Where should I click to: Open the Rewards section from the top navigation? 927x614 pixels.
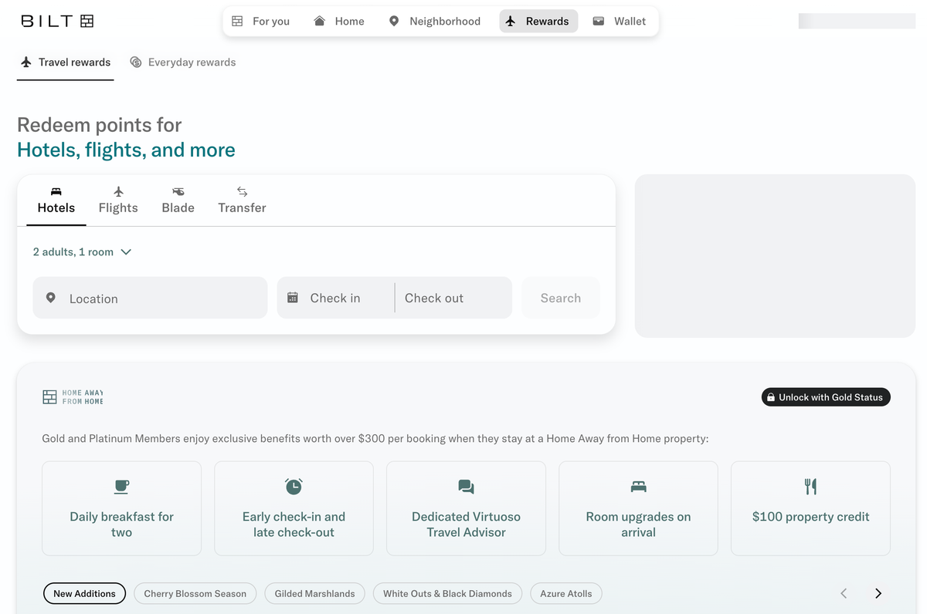538,21
